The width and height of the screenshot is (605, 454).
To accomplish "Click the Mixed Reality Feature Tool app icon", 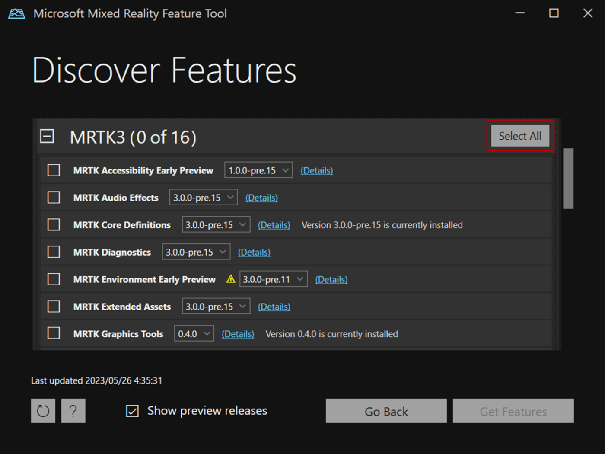I will 16,13.
